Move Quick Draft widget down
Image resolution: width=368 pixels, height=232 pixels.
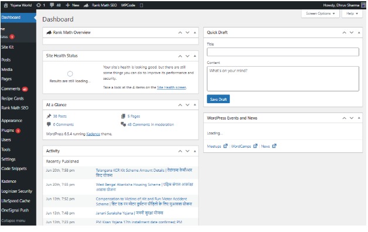(352, 33)
